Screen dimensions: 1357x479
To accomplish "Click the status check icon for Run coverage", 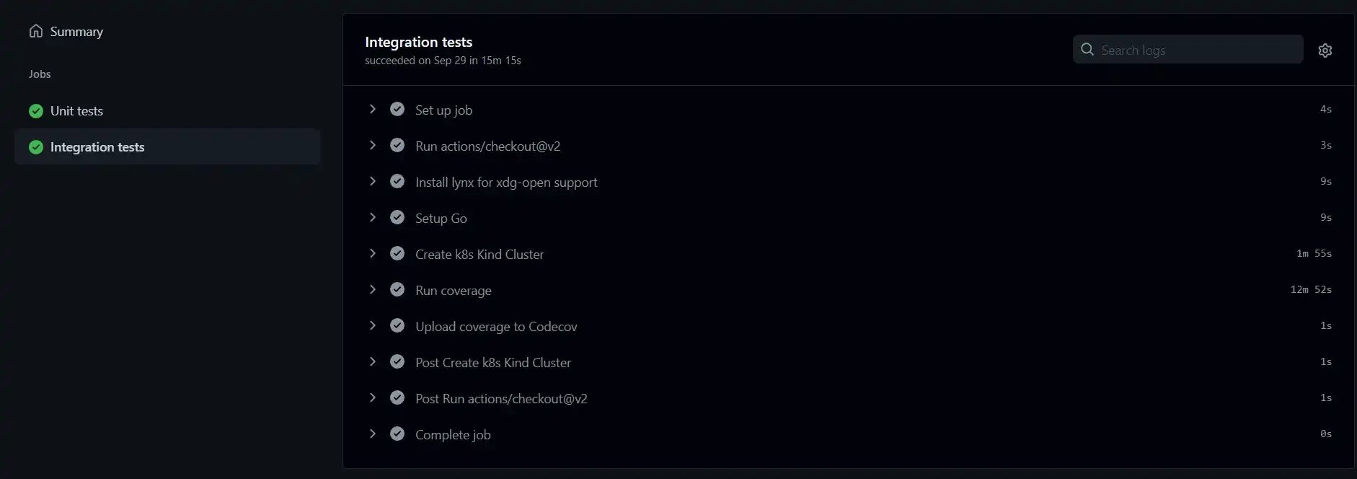I will (x=397, y=289).
